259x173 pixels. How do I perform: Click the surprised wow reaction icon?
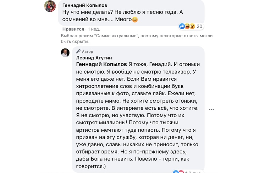[192, 26]
